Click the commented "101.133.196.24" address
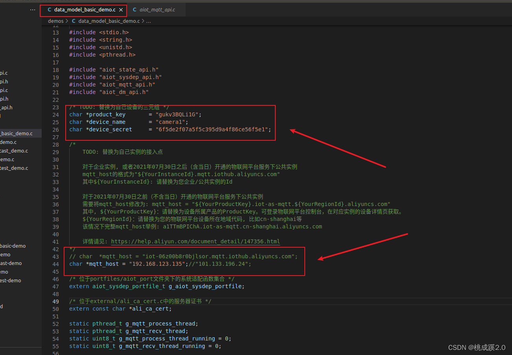512x355 pixels. 221,264
